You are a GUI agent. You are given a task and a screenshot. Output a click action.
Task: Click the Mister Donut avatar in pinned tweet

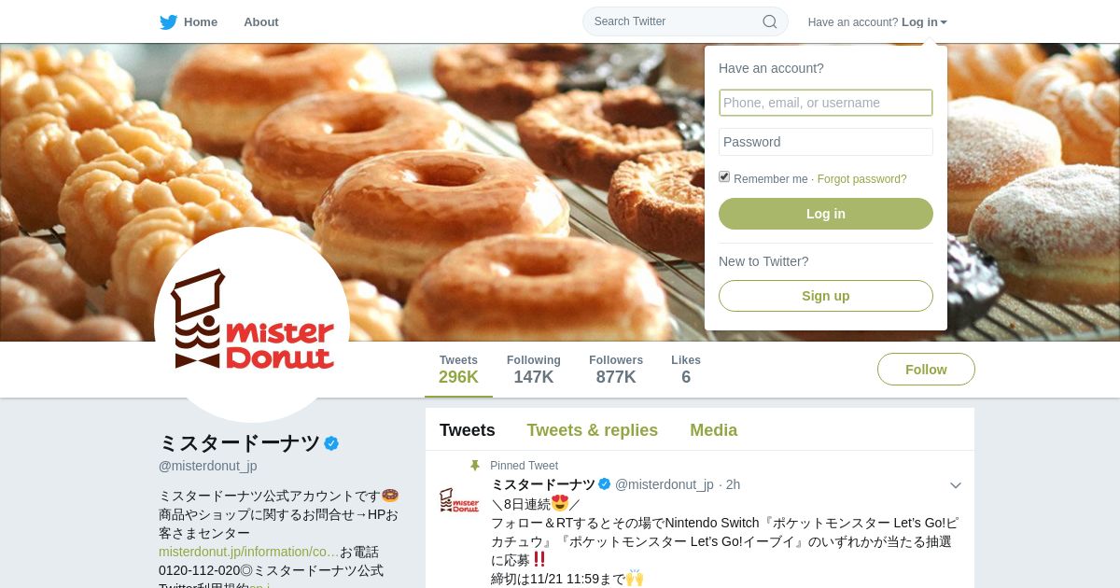(458, 500)
